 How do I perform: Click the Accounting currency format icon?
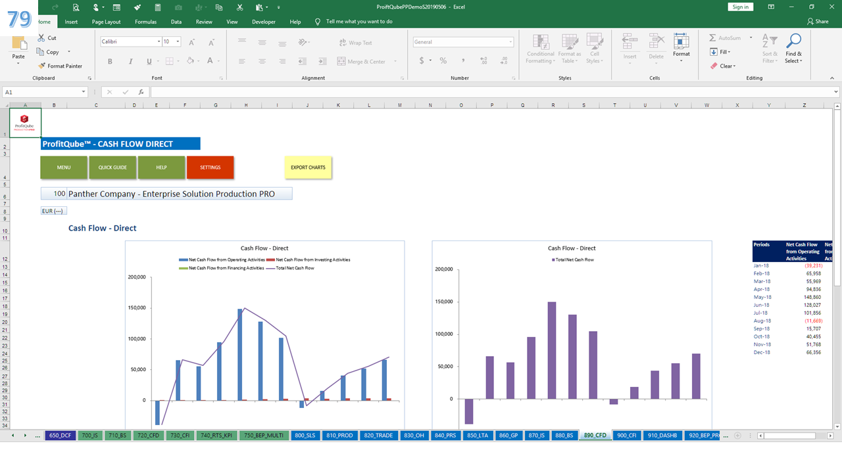(422, 60)
